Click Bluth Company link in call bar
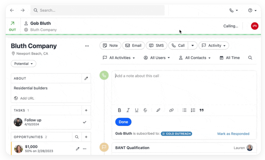Screen dimensions: 265x160 tap(43, 30)
